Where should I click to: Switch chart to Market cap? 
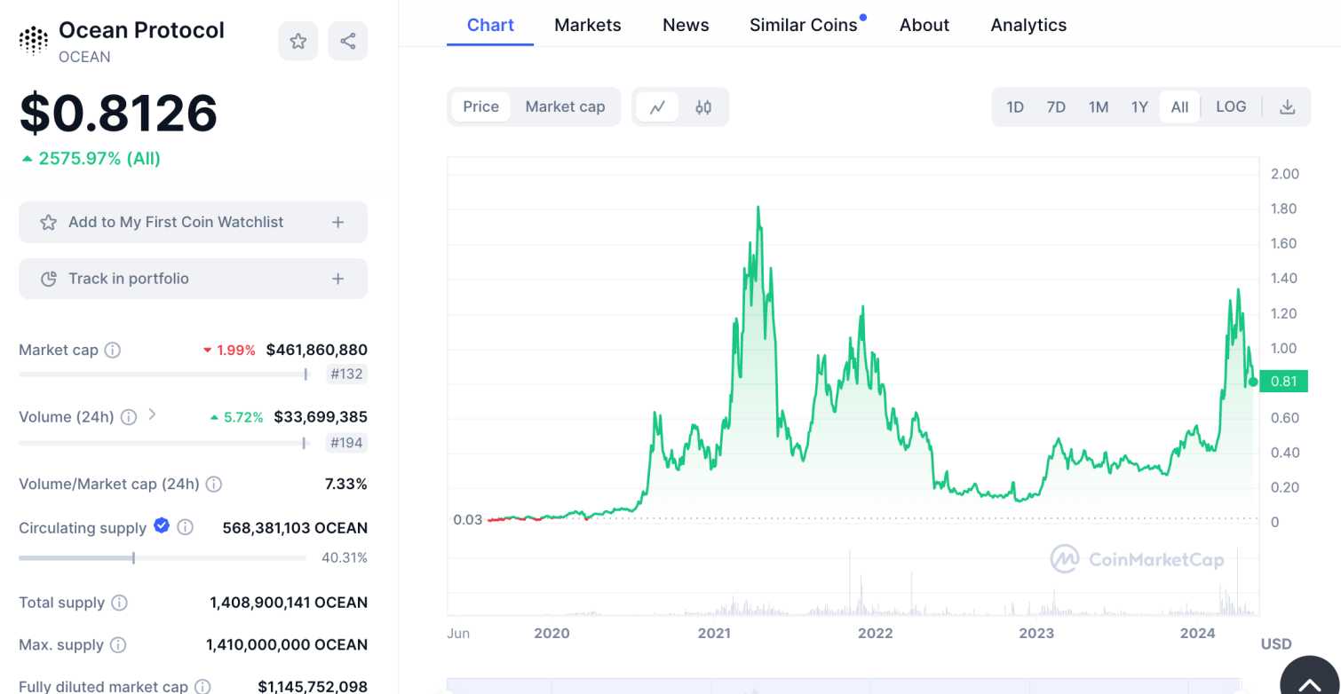[565, 106]
